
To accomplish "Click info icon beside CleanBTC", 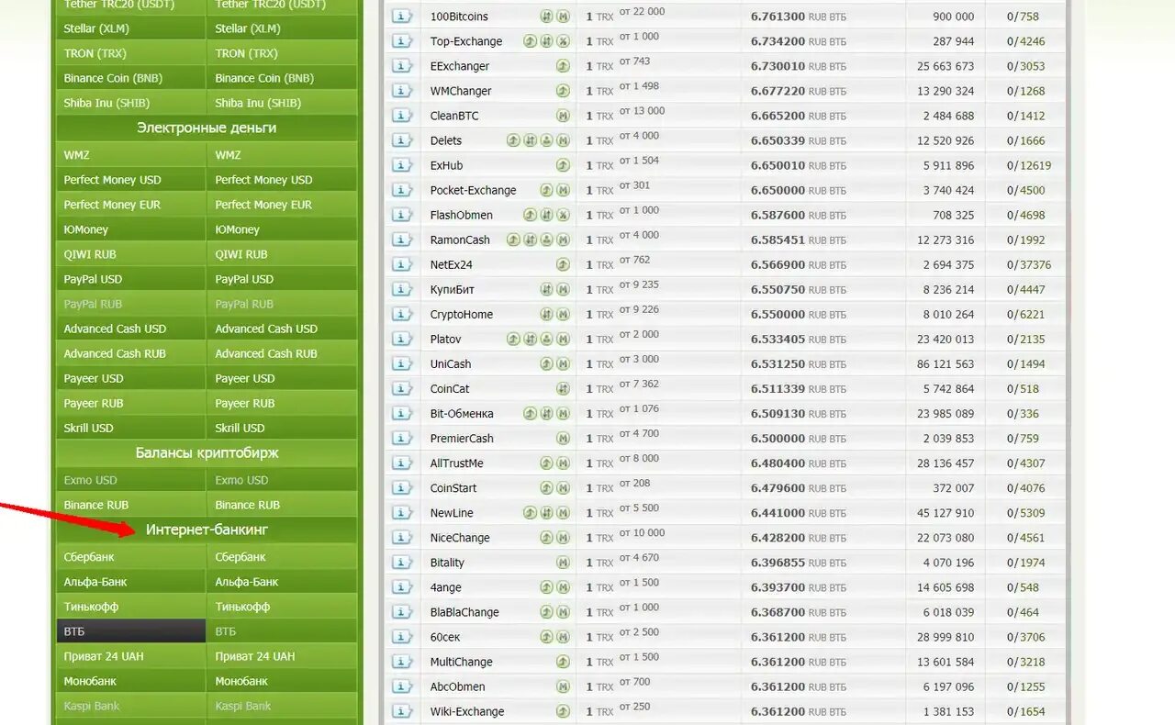I will [402, 116].
